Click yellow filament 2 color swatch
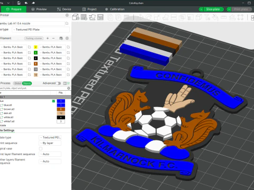This screenshot has height=190, width=254. [x=35, y=47]
